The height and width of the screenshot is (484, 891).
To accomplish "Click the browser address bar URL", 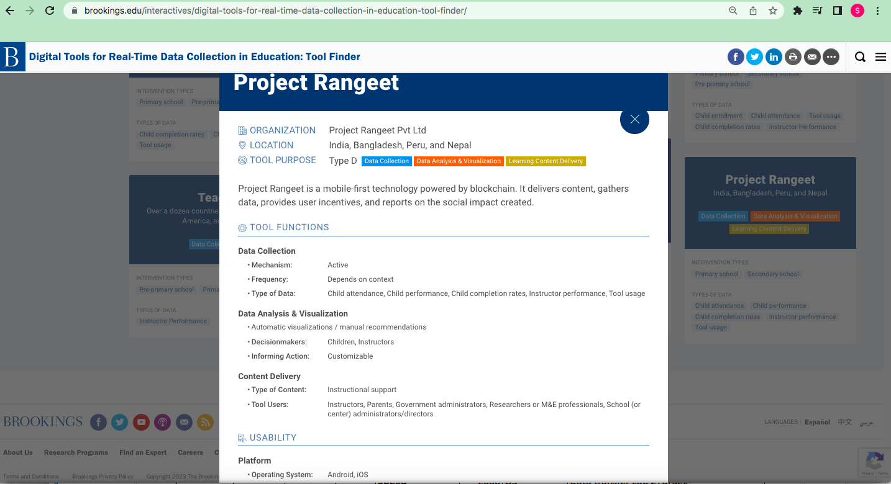I will (275, 11).
